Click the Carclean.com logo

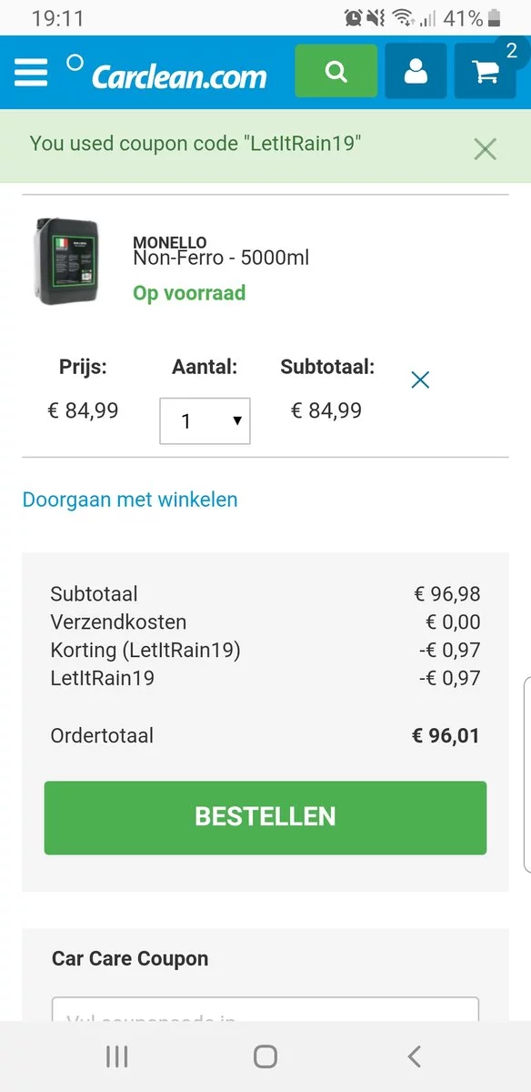click(x=167, y=74)
